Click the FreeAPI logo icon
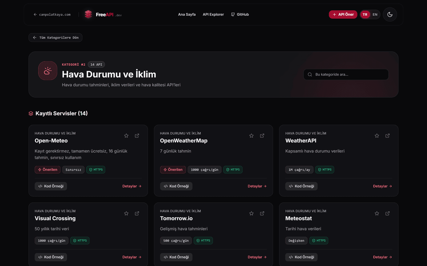Screen dimensions: 427x266 [88, 14]
